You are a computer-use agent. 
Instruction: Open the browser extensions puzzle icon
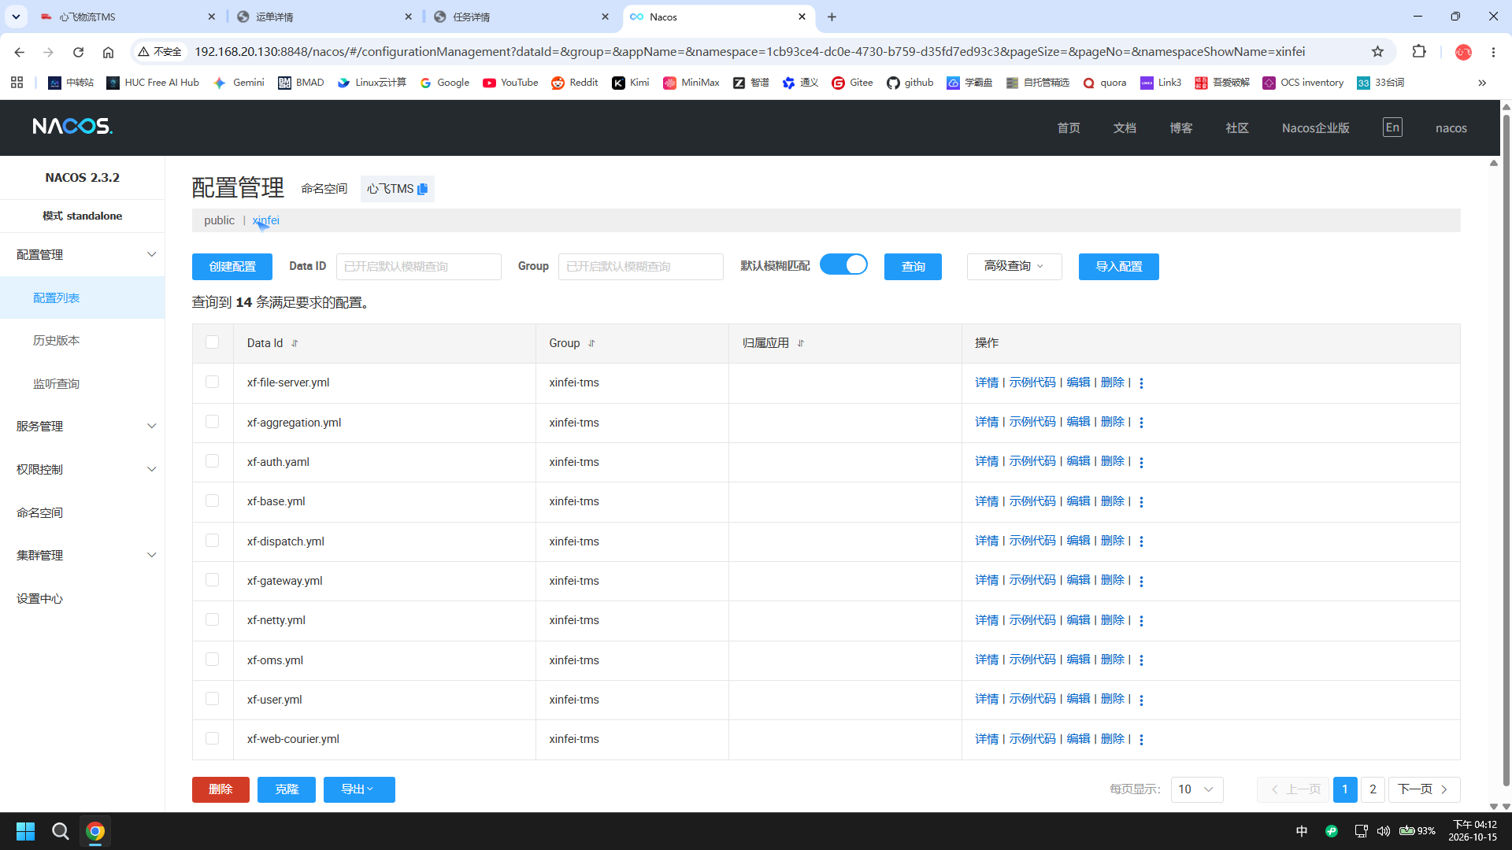tap(1419, 52)
